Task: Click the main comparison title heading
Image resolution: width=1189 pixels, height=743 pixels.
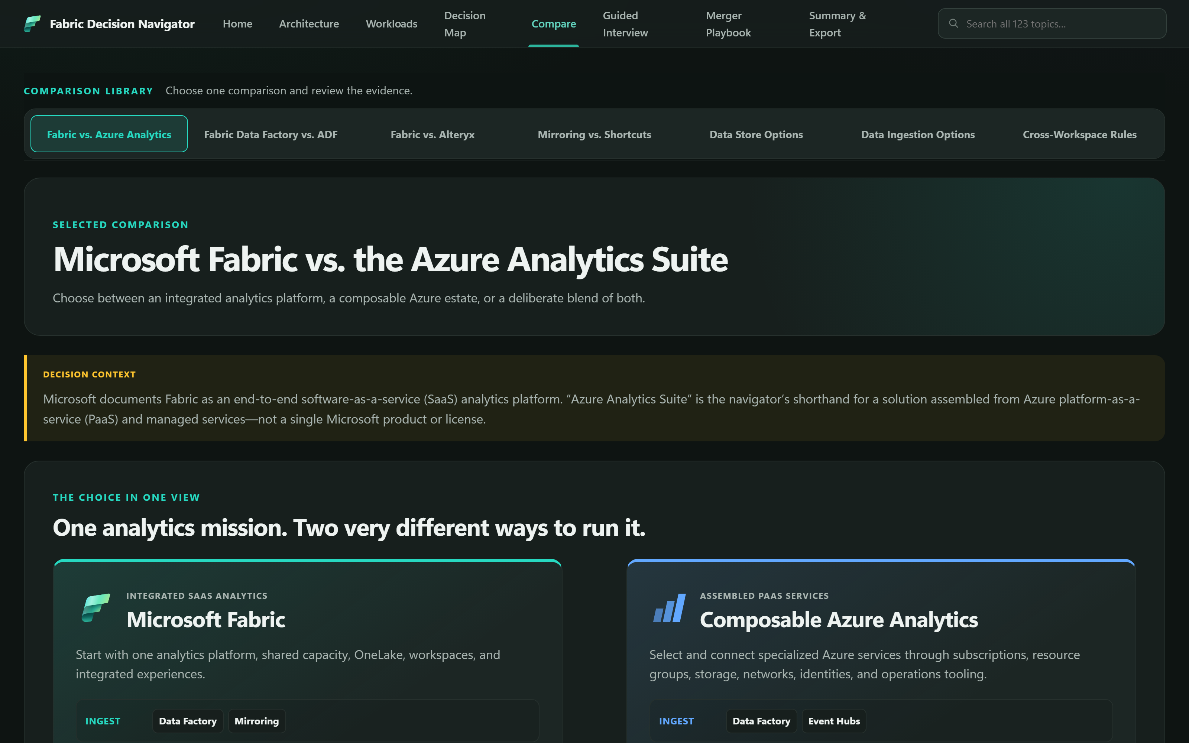Action: click(x=391, y=259)
